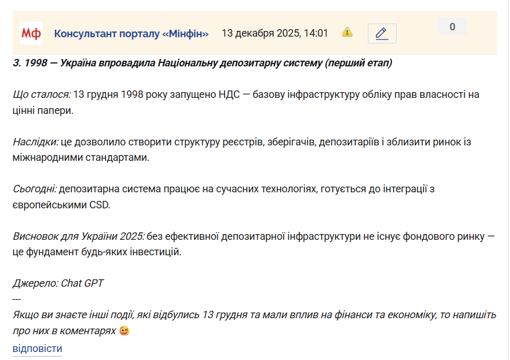Viewport: 510px width, 360px height.
Task: Click the abbreviation «CSD» in the text
Action: pos(99,204)
